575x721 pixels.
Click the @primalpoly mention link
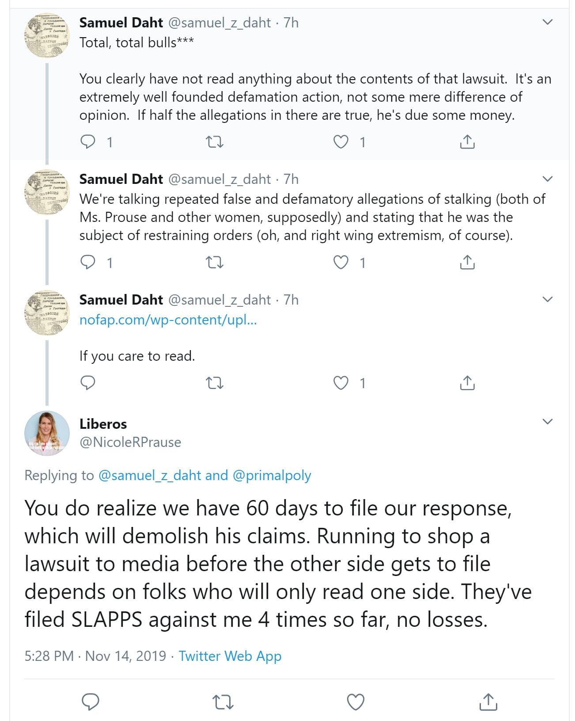point(272,475)
